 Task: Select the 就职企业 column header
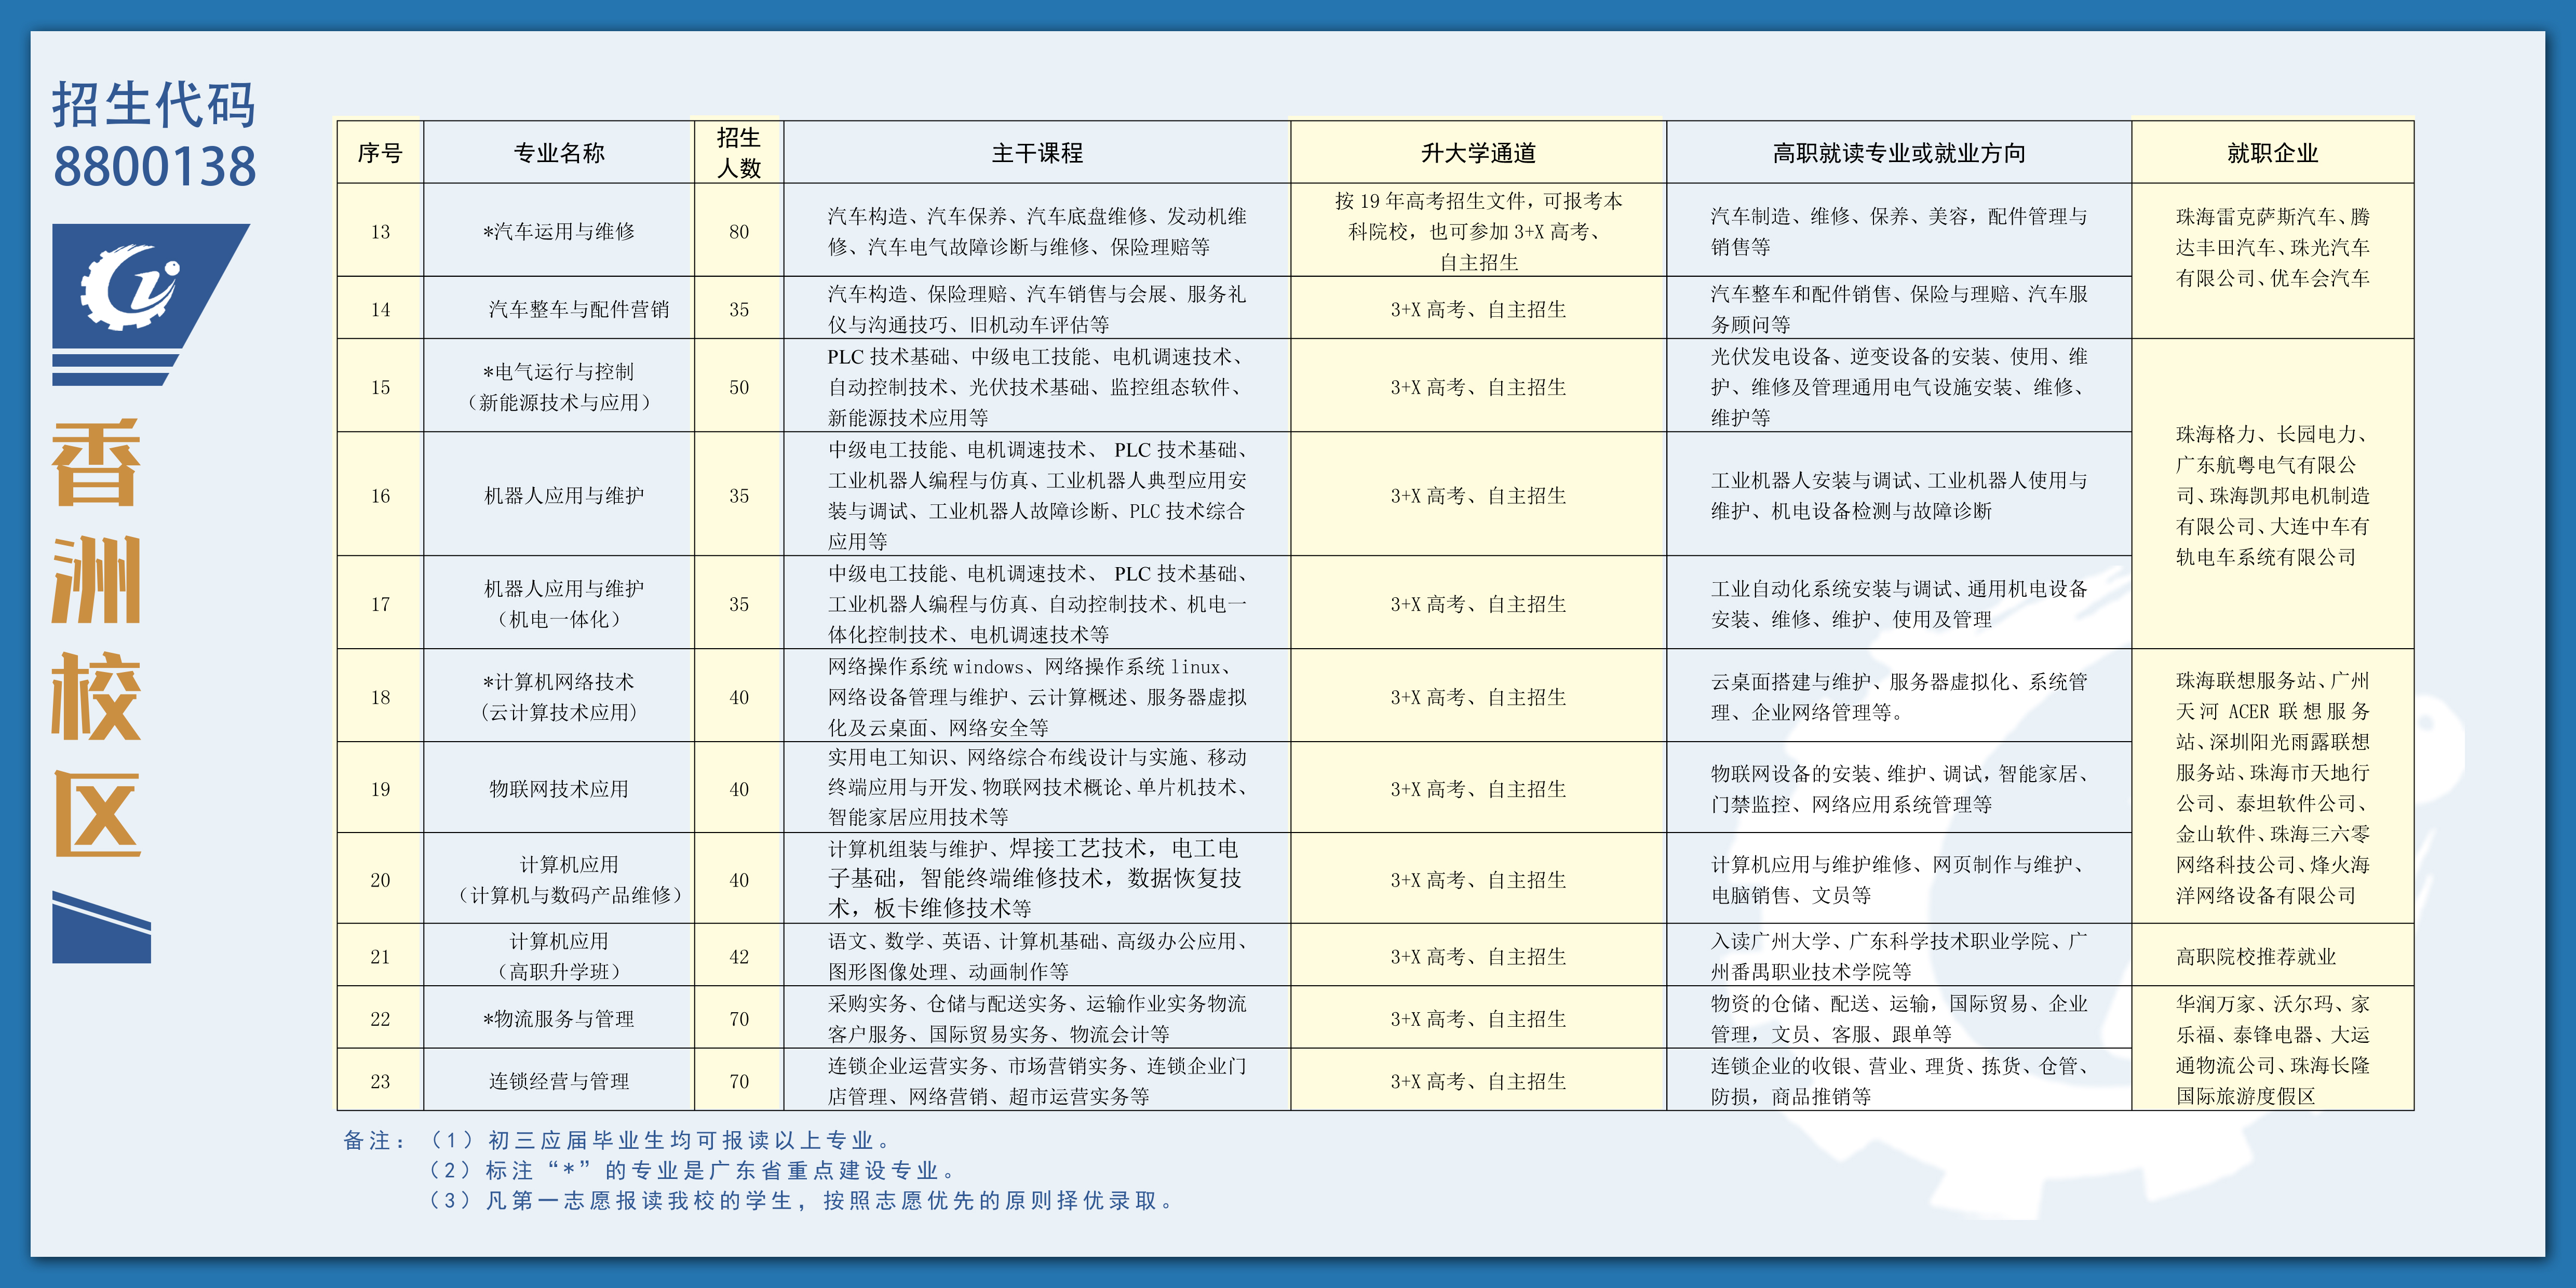click(2272, 153)
